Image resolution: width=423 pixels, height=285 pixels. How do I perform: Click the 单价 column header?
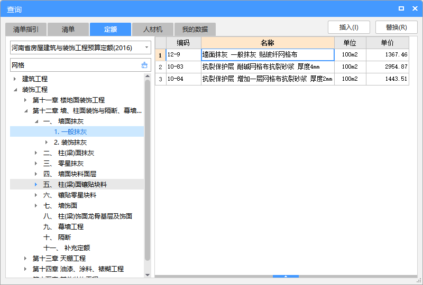coord(388,43)
